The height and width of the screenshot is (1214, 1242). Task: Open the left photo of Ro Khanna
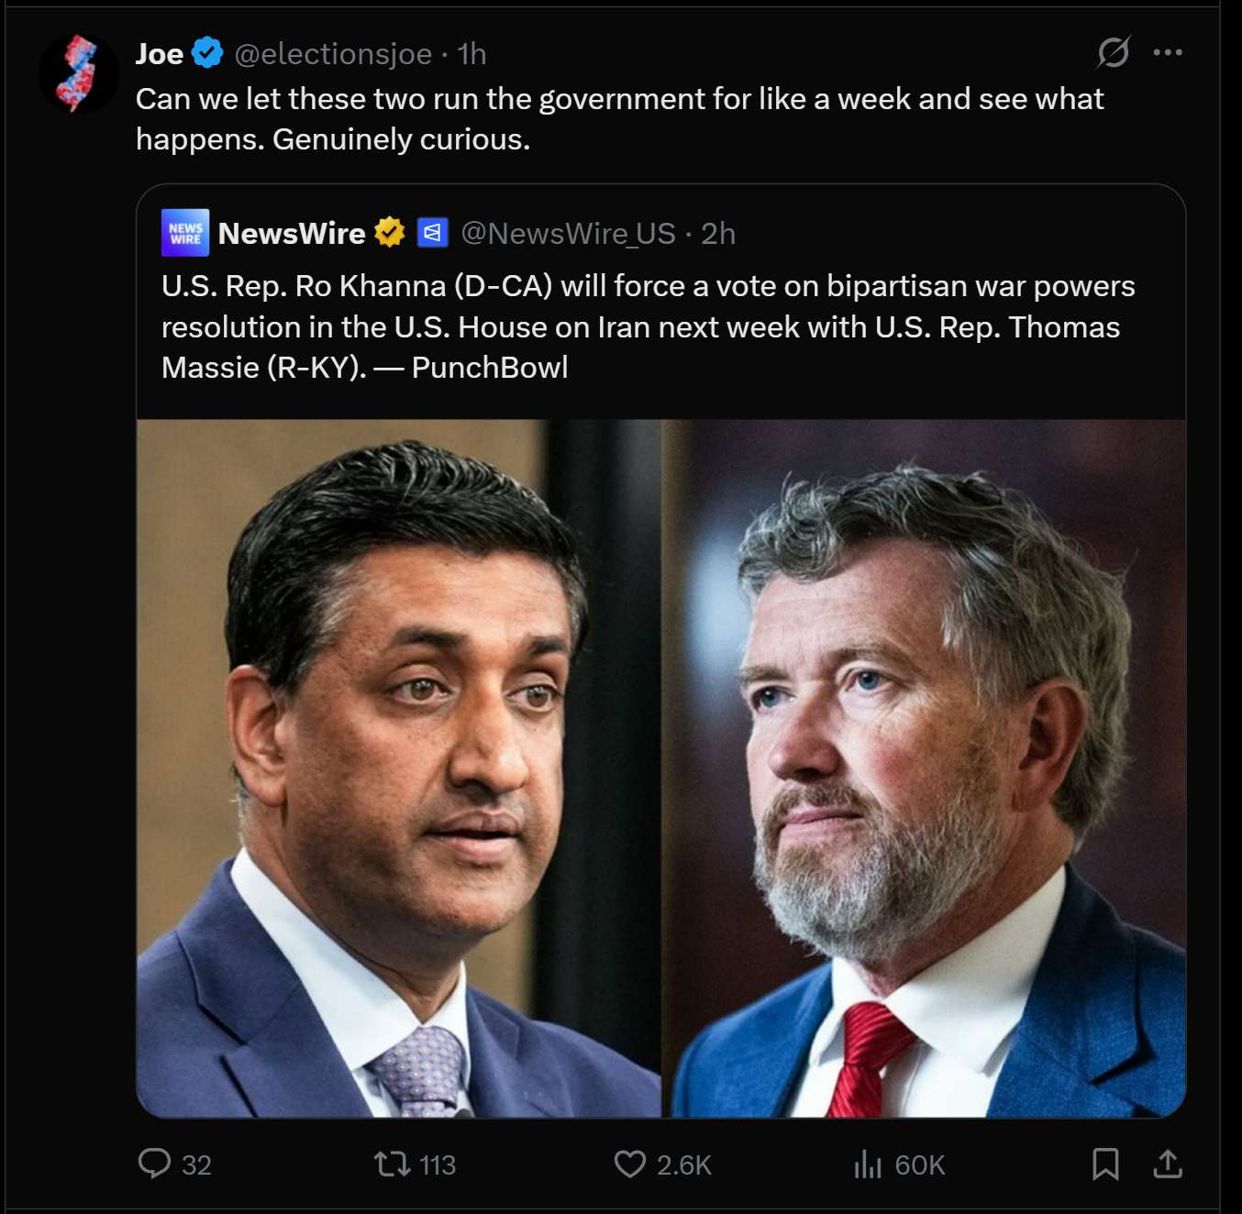398,768
